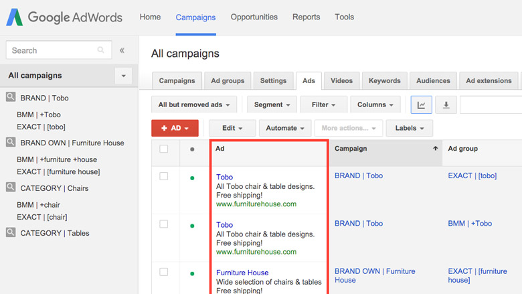Image resolution: width=522 pixels, height=294 pixels.
Task: Open the All but removed ads dropdown
Action: tap(194, 104)
